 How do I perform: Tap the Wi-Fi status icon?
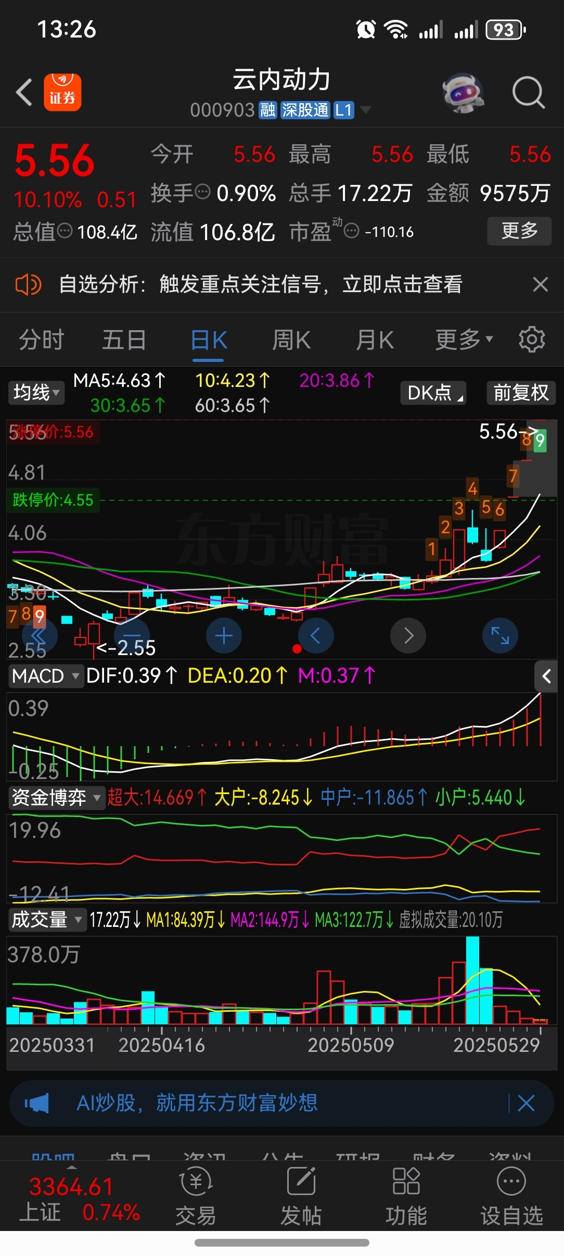[396, 29]
